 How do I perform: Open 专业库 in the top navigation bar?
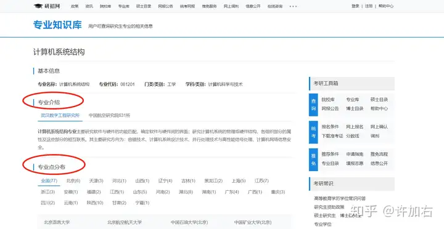123,6
